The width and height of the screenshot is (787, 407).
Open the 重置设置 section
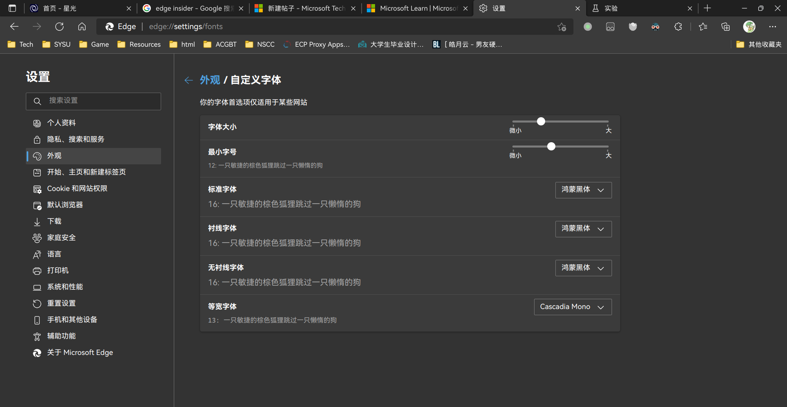(x=61, y=303)
